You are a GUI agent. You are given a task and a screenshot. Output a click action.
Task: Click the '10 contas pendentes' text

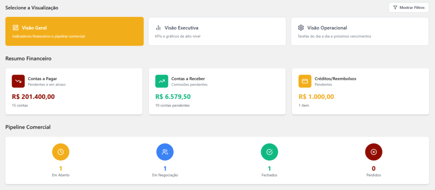click(x=172, y=105)
